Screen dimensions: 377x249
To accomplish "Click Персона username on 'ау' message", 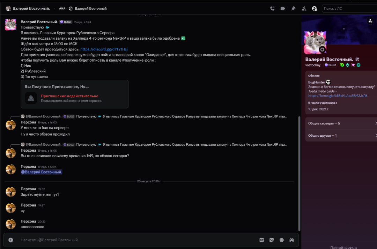I will pyautogui.click(x=28, y=205).
